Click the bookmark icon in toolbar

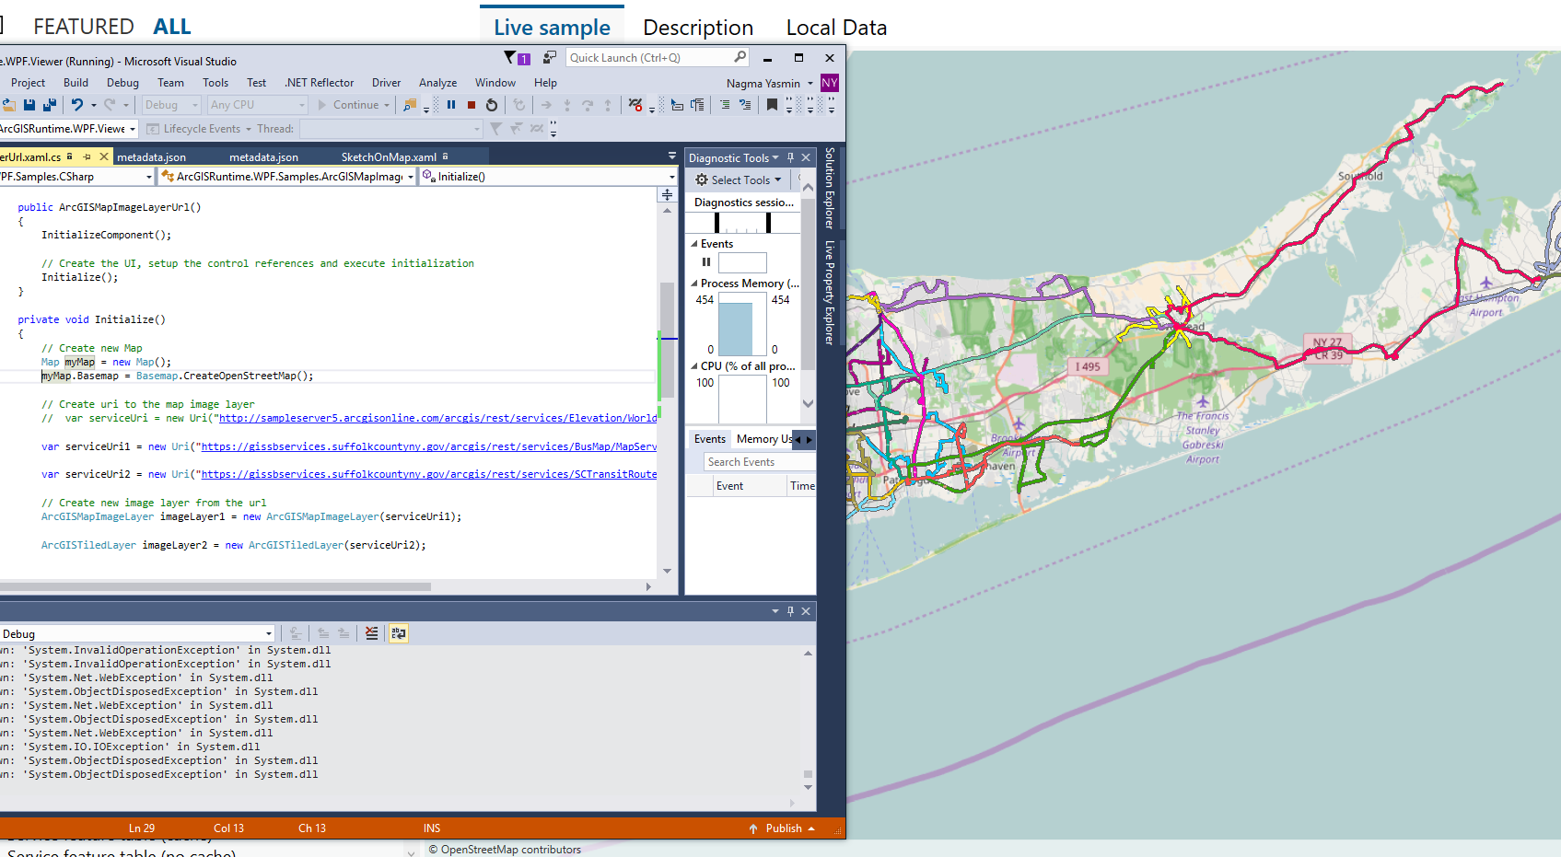point(772,105)
